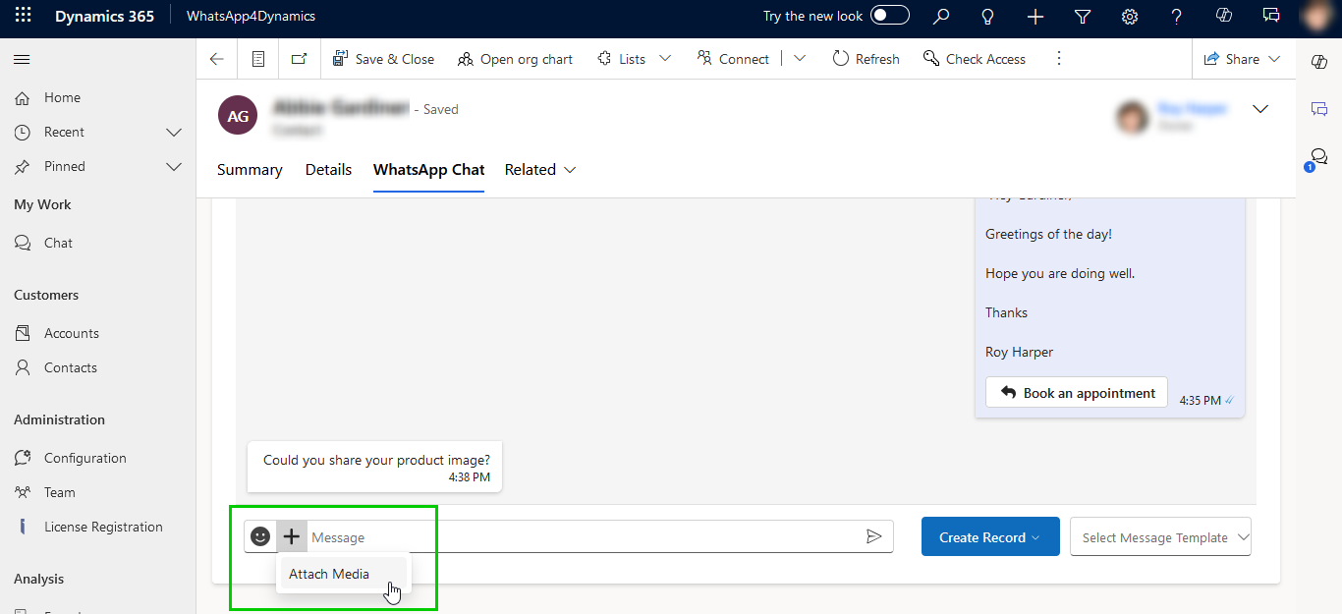Click the emoji smiley icon in message box

pyautogui.click(x=260, y=536)
